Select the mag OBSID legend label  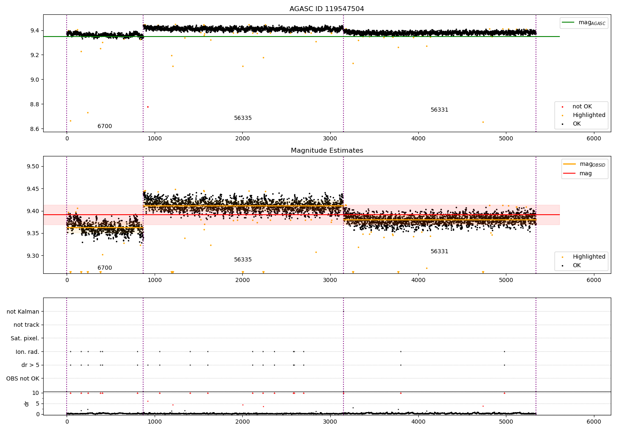point(592,164)
